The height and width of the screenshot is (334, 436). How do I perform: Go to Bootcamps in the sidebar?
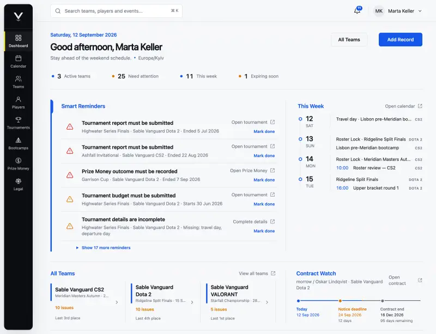point(19,143)
